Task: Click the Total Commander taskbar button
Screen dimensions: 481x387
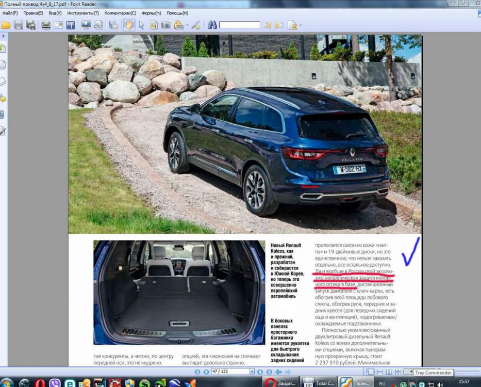Action: (x=318, y=382)
